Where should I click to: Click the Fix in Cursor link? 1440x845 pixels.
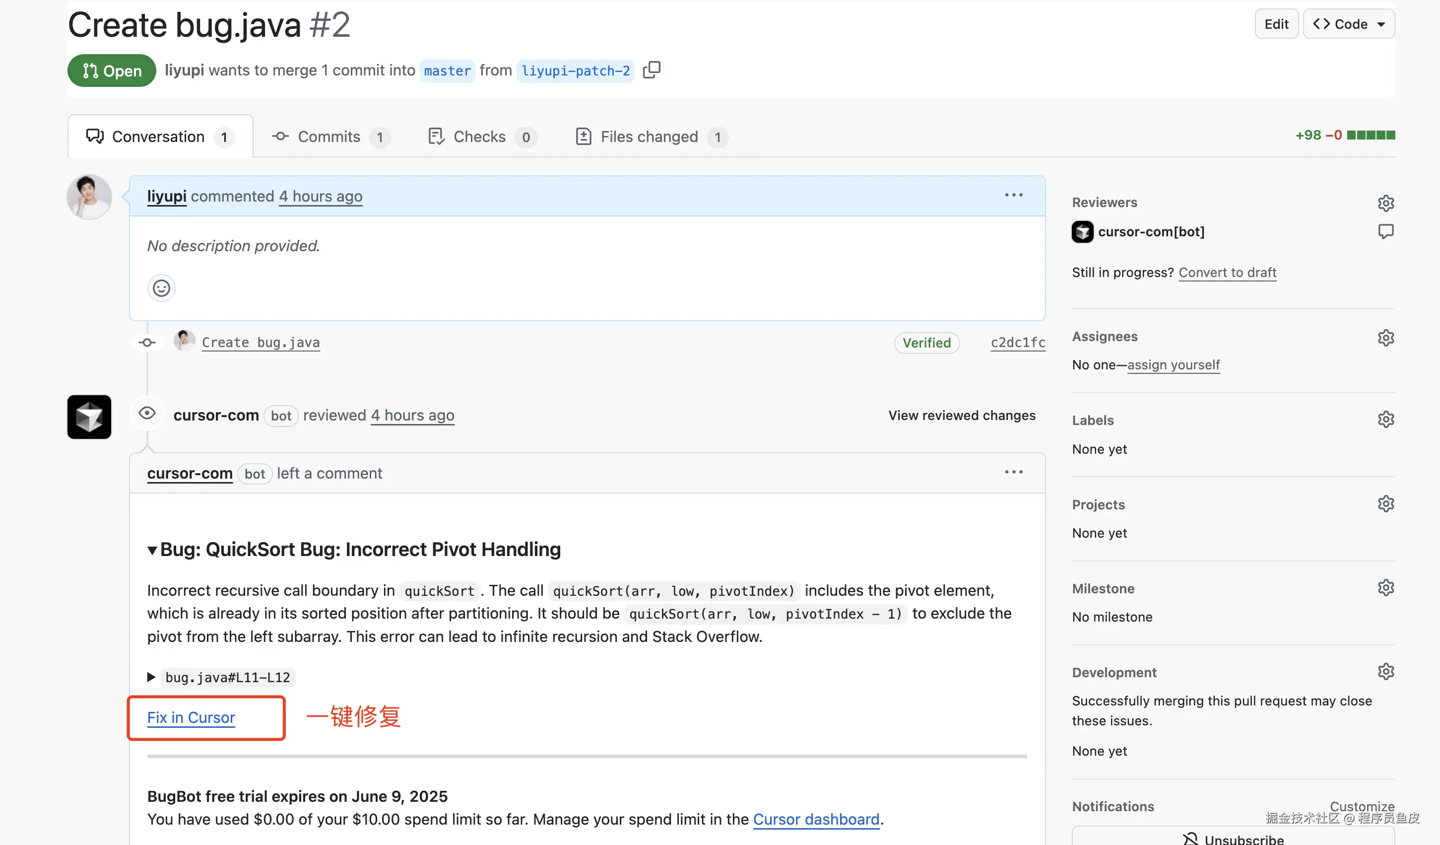(191, 717)
